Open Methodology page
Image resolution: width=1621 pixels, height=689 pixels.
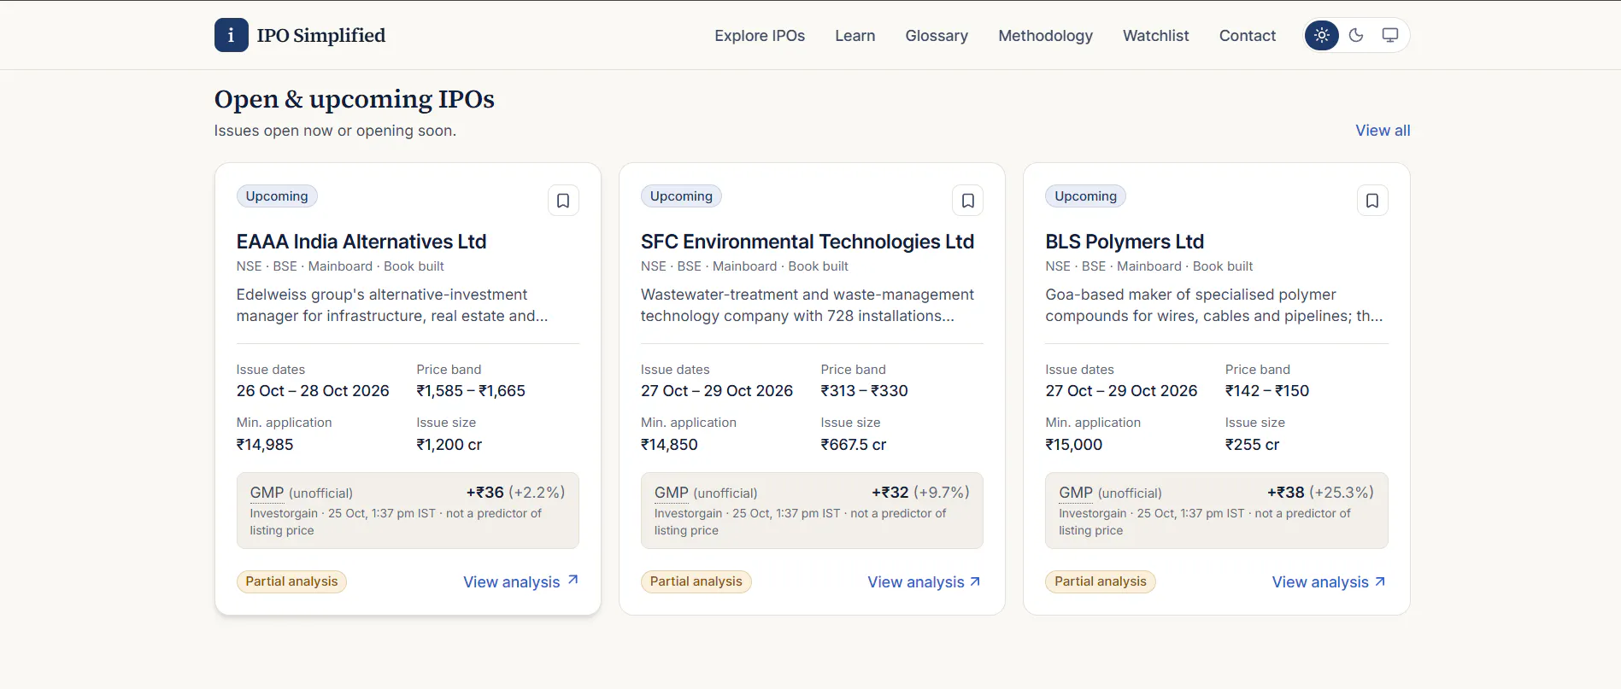[1045, 35]
